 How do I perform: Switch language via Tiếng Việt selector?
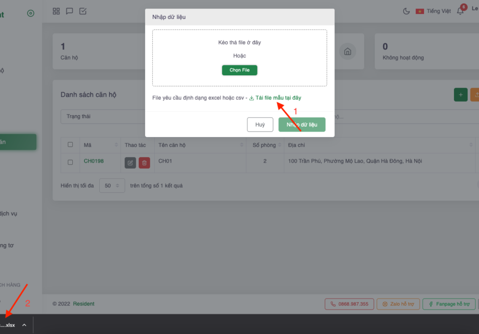433,11
